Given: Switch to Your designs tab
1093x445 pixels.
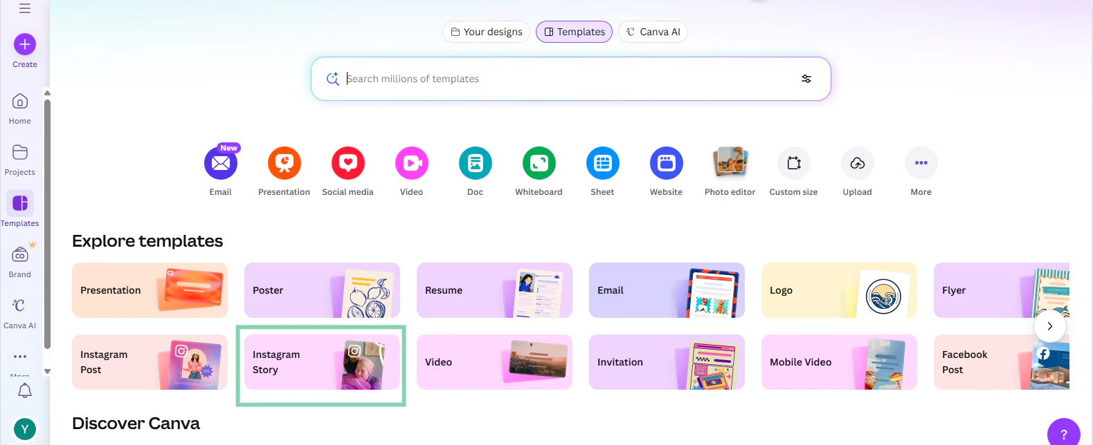Looking at the screenshot, I should click(486, 32).
